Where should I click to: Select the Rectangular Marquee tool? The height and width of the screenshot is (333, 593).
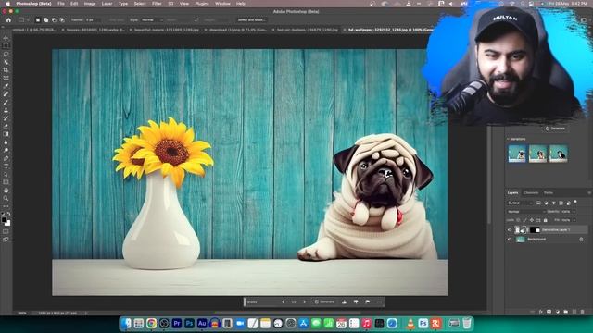click(6, 46)
